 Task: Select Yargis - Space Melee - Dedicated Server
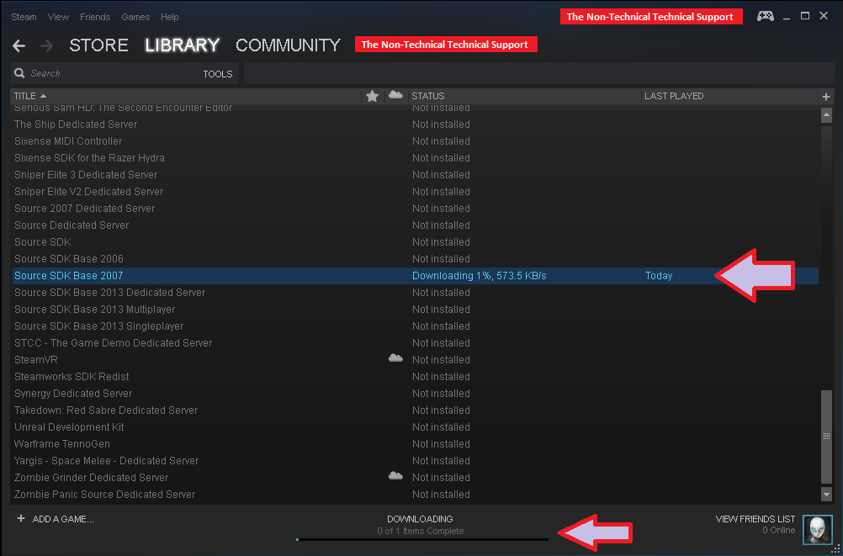107,460
